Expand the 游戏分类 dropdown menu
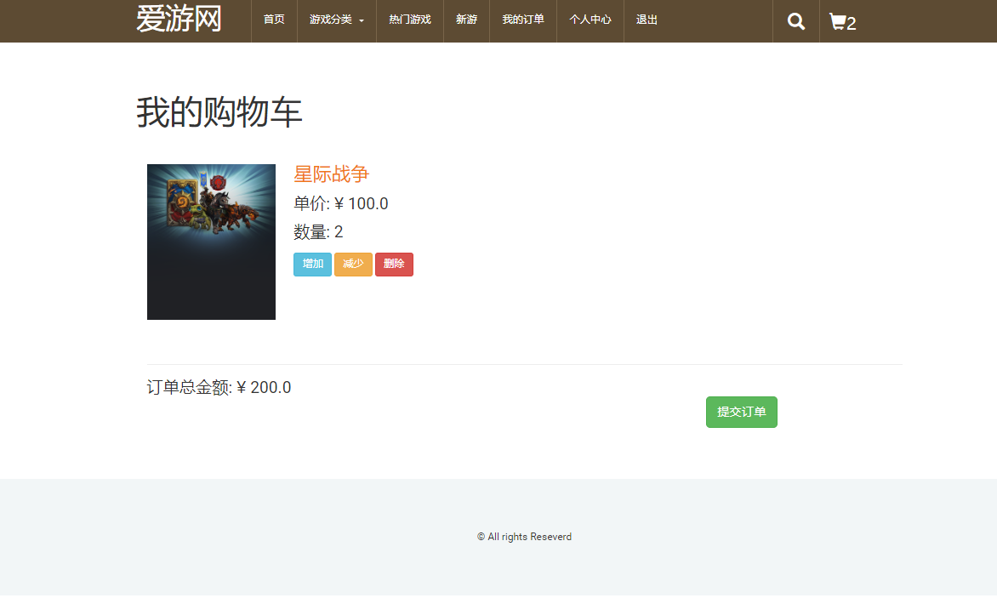The width and height of the screenshot is (997, 615). pyautogui.click(x=336, y=20)
